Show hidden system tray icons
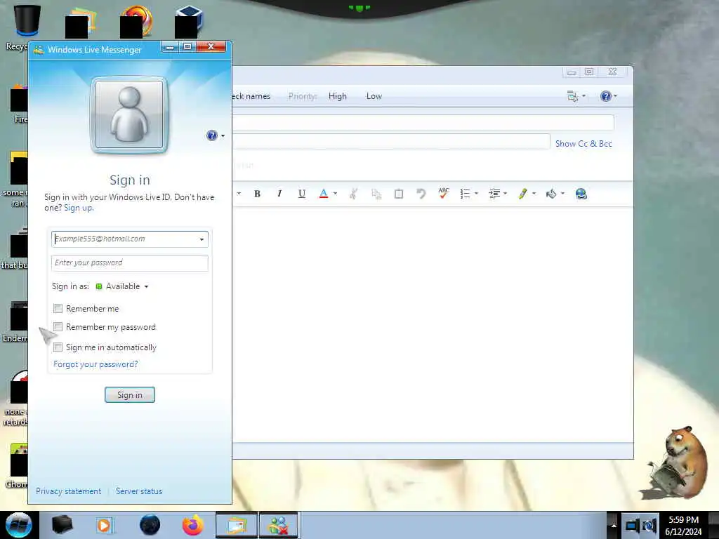This screenshot has height=539, width=719. coord(614,526)
